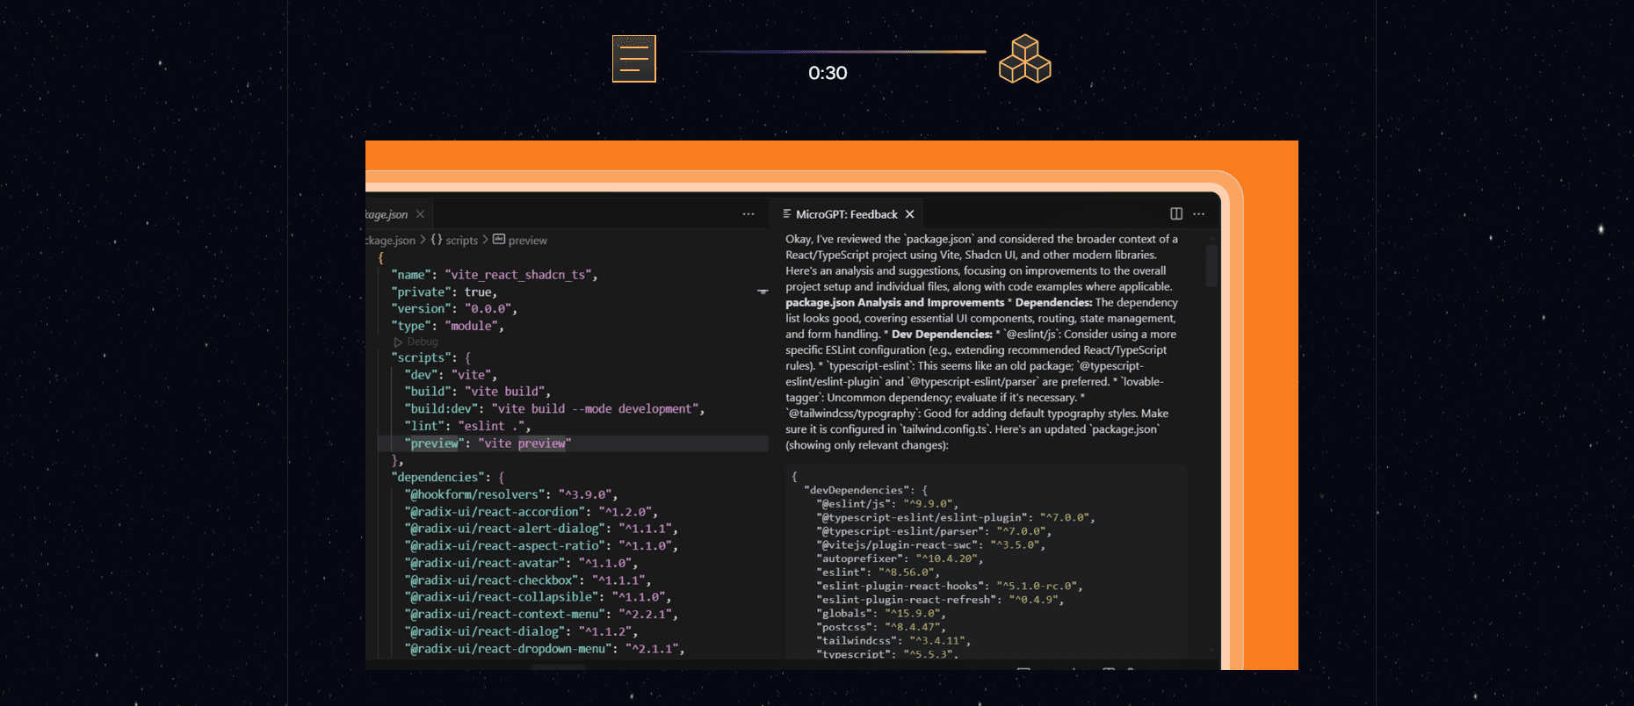Click the @radix-ui/react-context-menu line
1634x706 pixels.
click(x=541, y=614)
